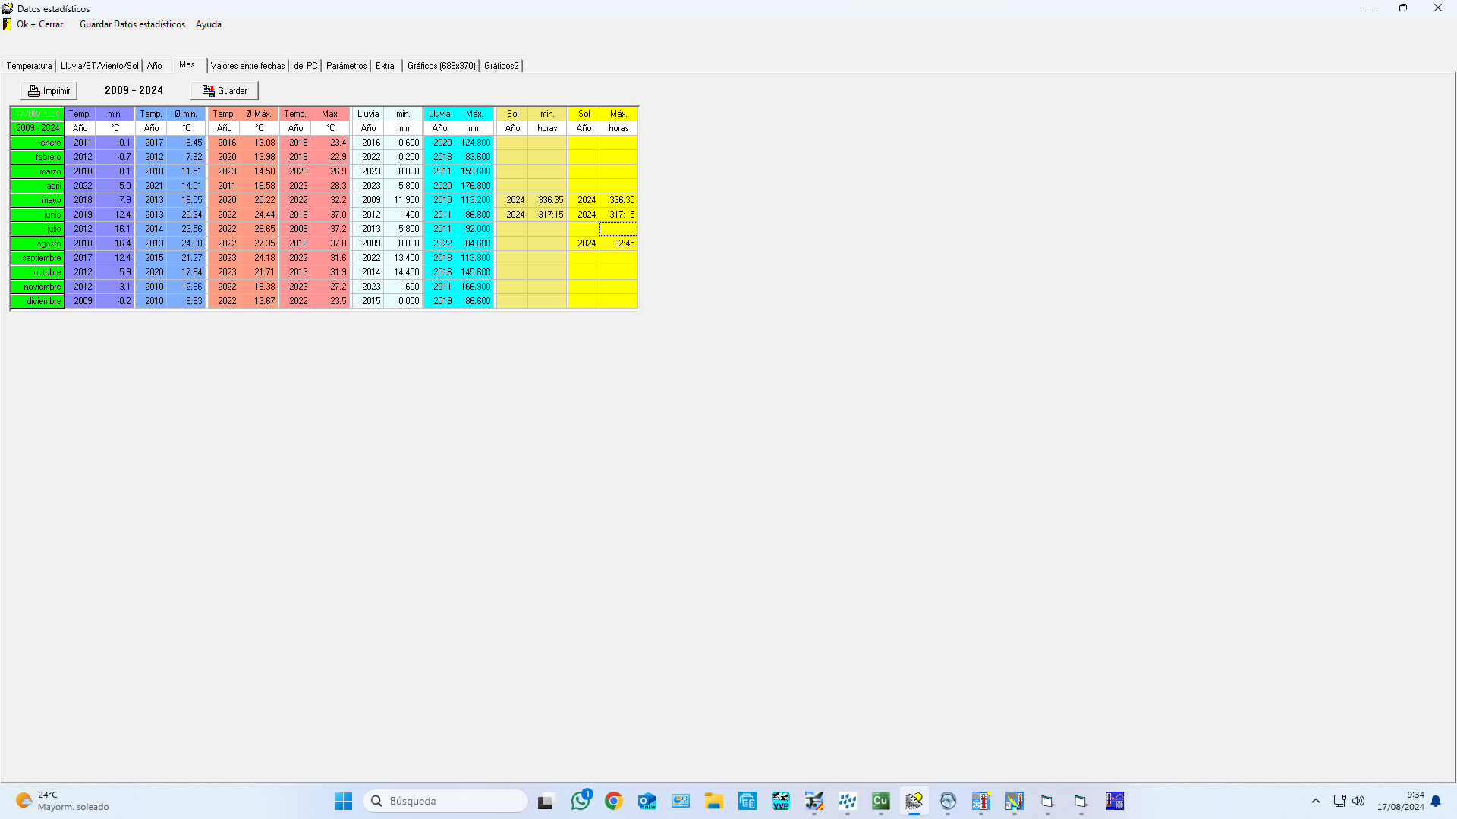Open Guardar Datos estadísticos menu
The width and height of the screenshot is (1457, 819).
tap(132, 24)
